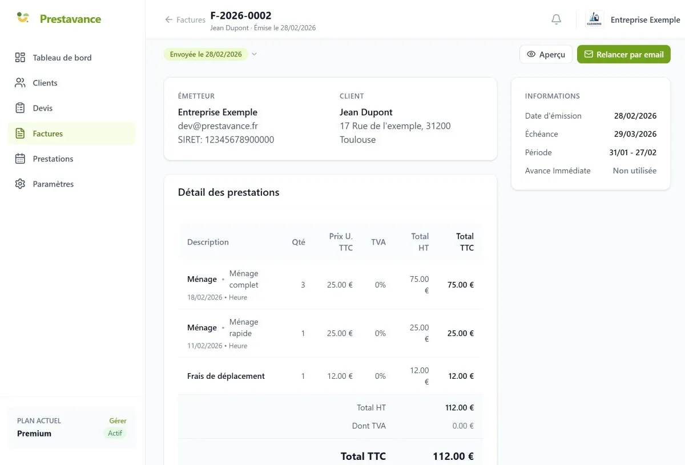
Task: Click the Entreprise Exemple company avatar
Action: pyautogui.click(x=594, y=19)
